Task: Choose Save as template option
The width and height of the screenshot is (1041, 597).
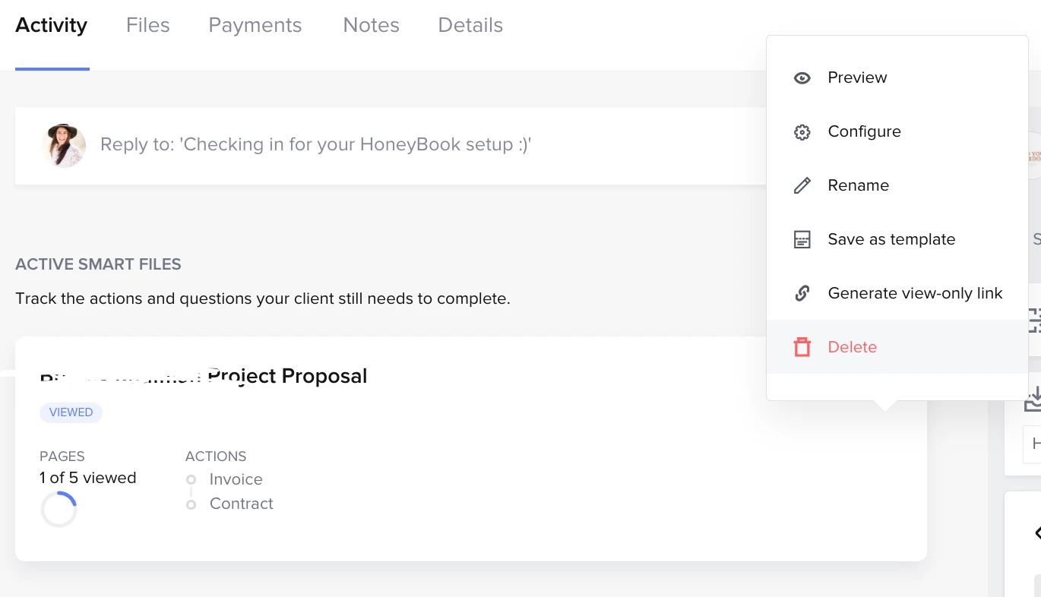Action: point(891,239)
